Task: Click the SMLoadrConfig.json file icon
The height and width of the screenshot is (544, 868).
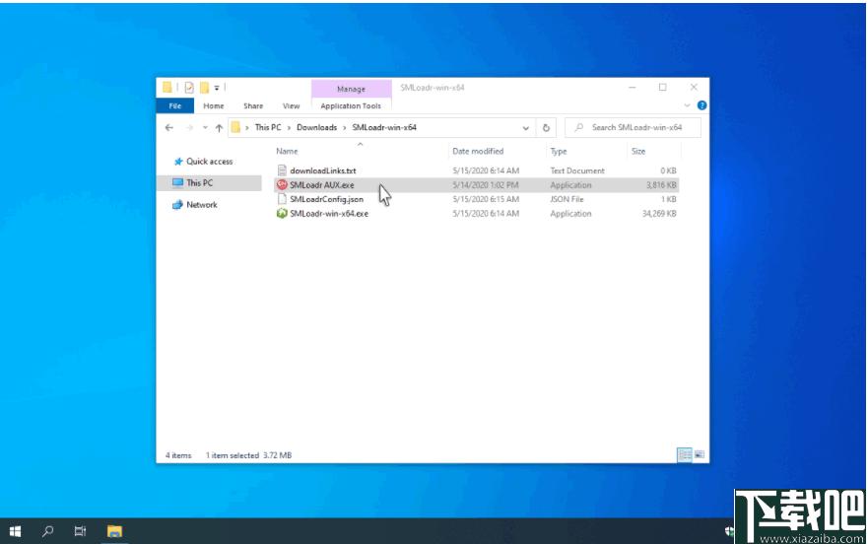Action: 282,199
